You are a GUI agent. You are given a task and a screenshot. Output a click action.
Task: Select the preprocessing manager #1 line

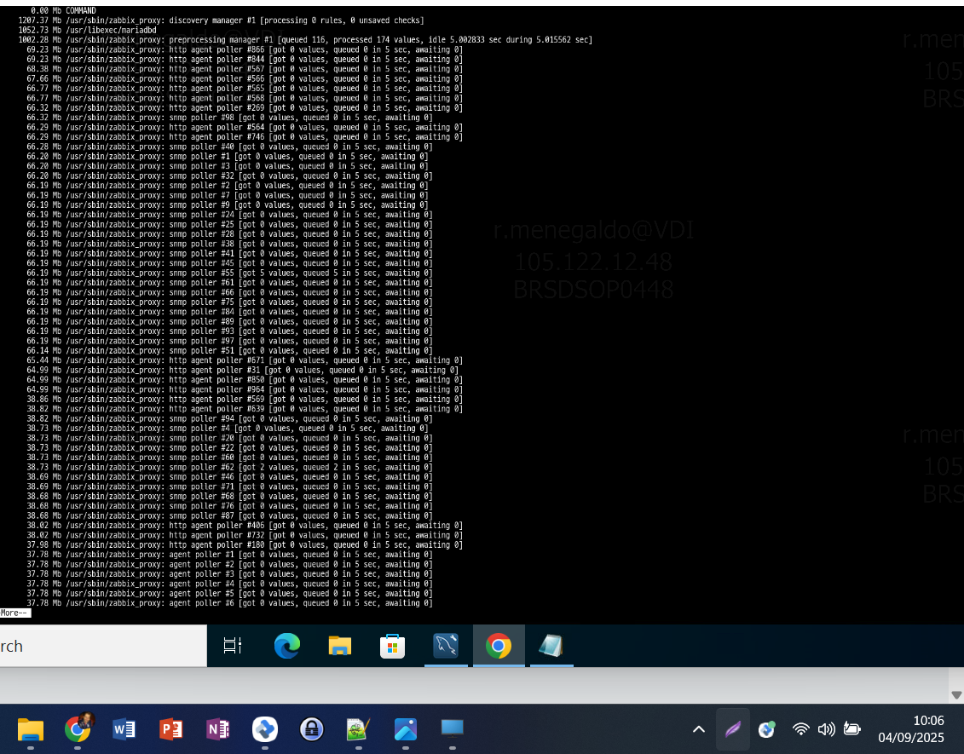(x=305, y=40)
